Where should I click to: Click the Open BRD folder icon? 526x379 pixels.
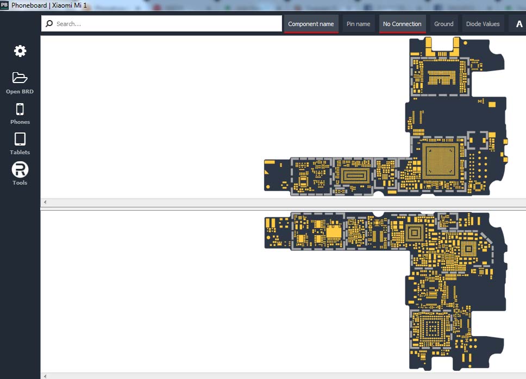pyautogui.click(x=20, y=78)
